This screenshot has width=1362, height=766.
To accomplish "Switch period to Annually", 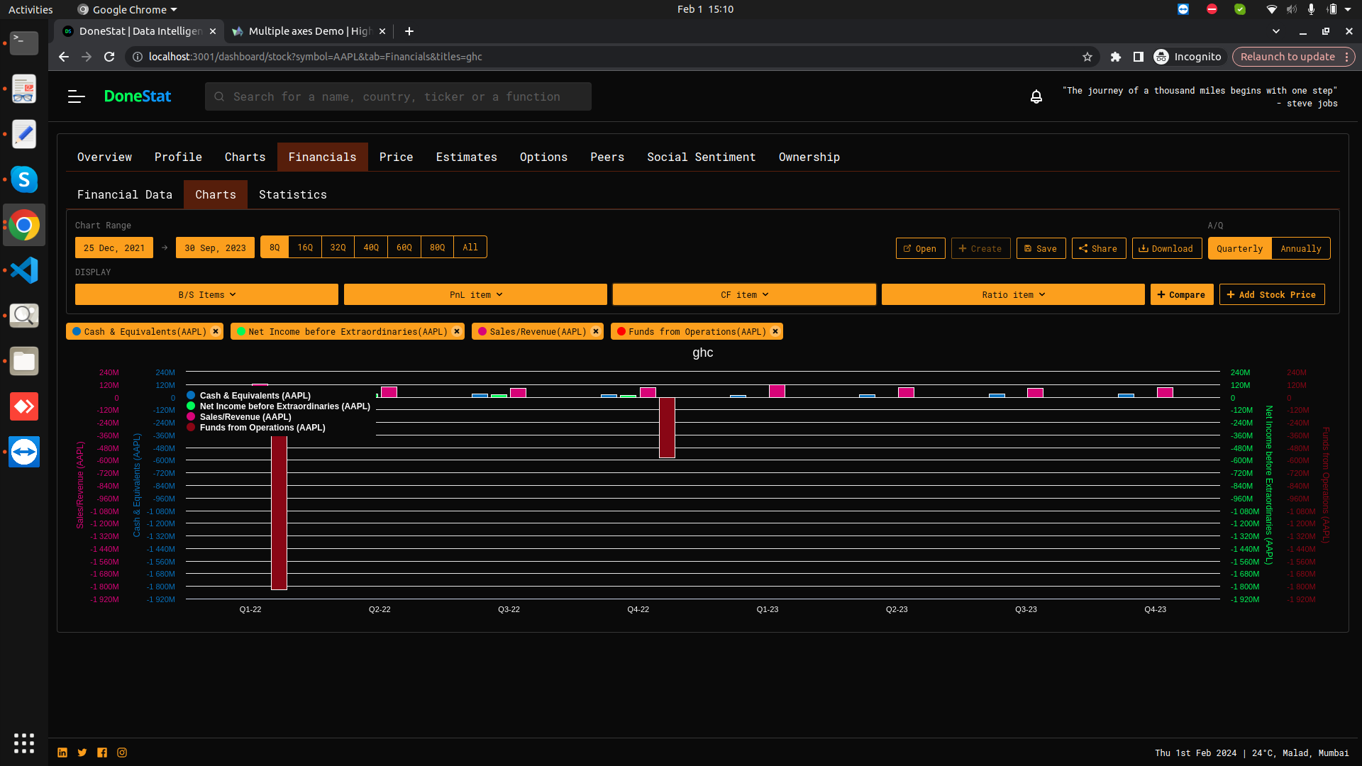I will pos(1300,248).
